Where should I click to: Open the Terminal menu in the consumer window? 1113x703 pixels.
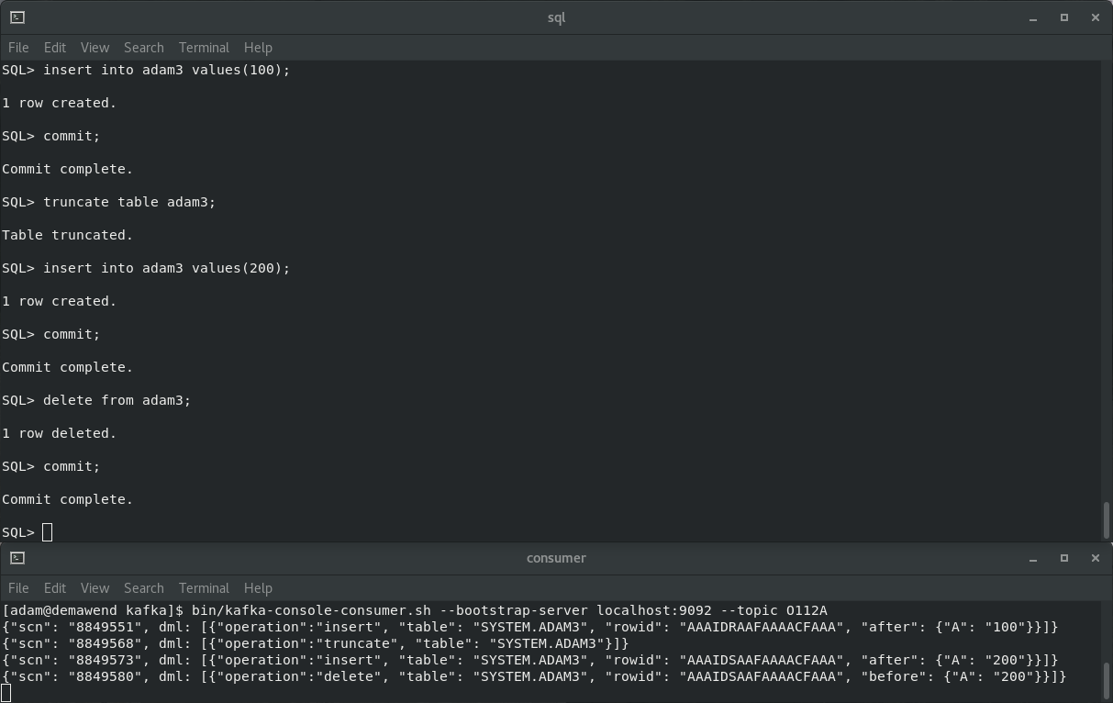point(204,587)
